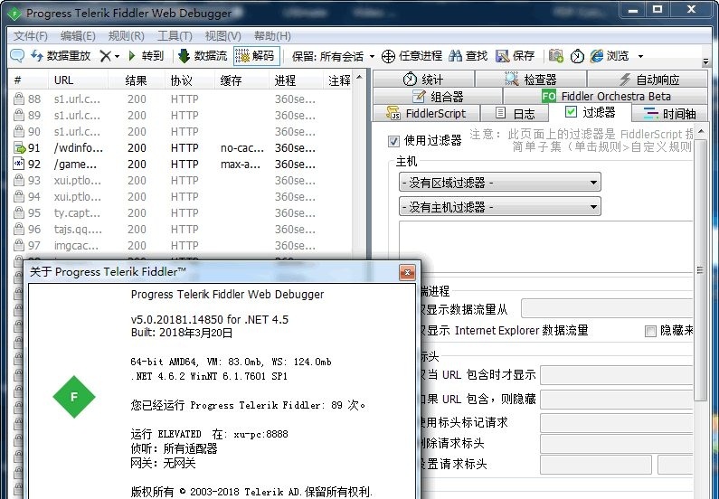Click the hosts list text area
This screenshot has width=719, height=499.
(545, 246)
